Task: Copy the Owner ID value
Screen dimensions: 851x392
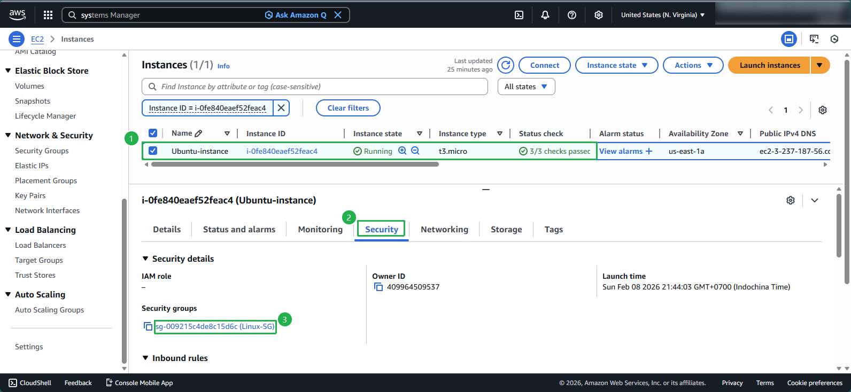Action: click(x=378, y=287)
